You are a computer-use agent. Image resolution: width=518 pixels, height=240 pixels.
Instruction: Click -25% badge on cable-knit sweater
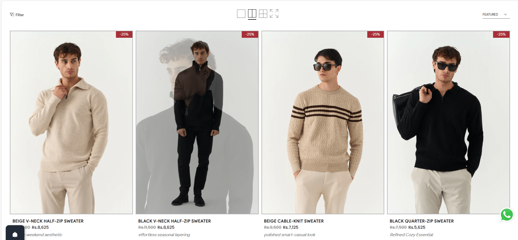pos(375,34)
